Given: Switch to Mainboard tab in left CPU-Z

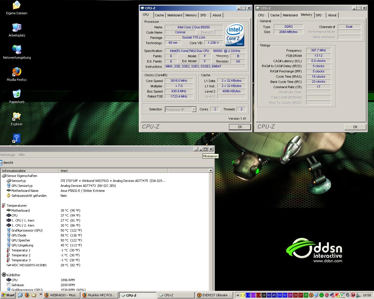Looking at the screenshot, I should pyautogui.click(x=175, y=15).
